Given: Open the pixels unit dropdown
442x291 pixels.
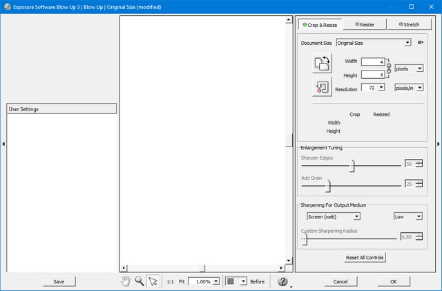Looking at the screenshot, I should (409, 68).
